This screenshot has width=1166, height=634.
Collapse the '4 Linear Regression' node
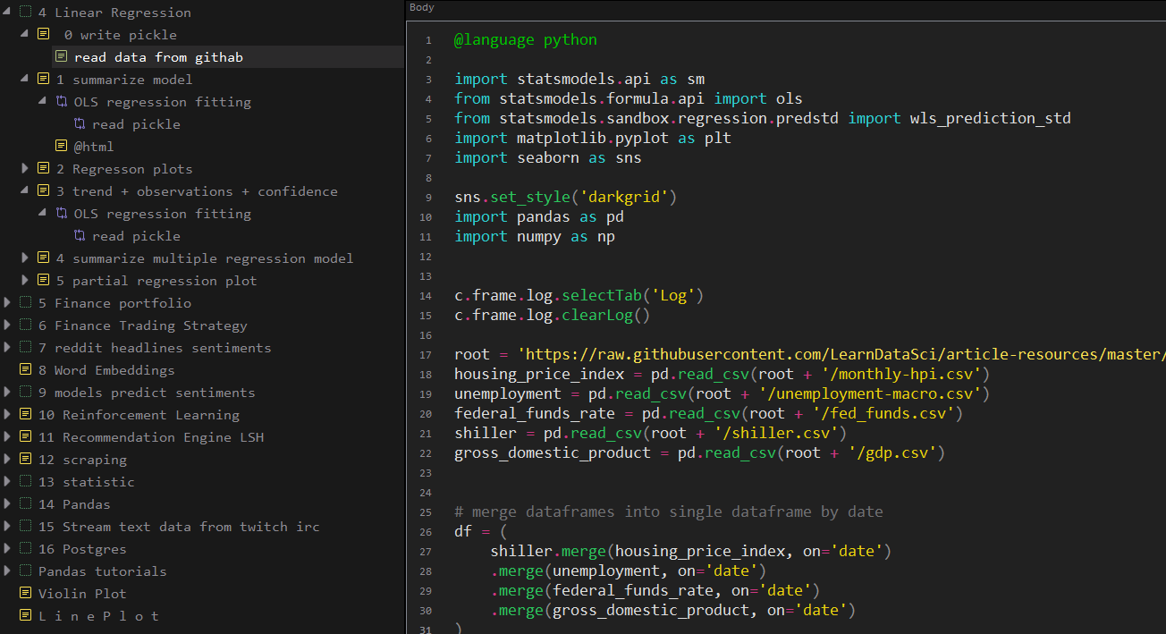[7, 13]
